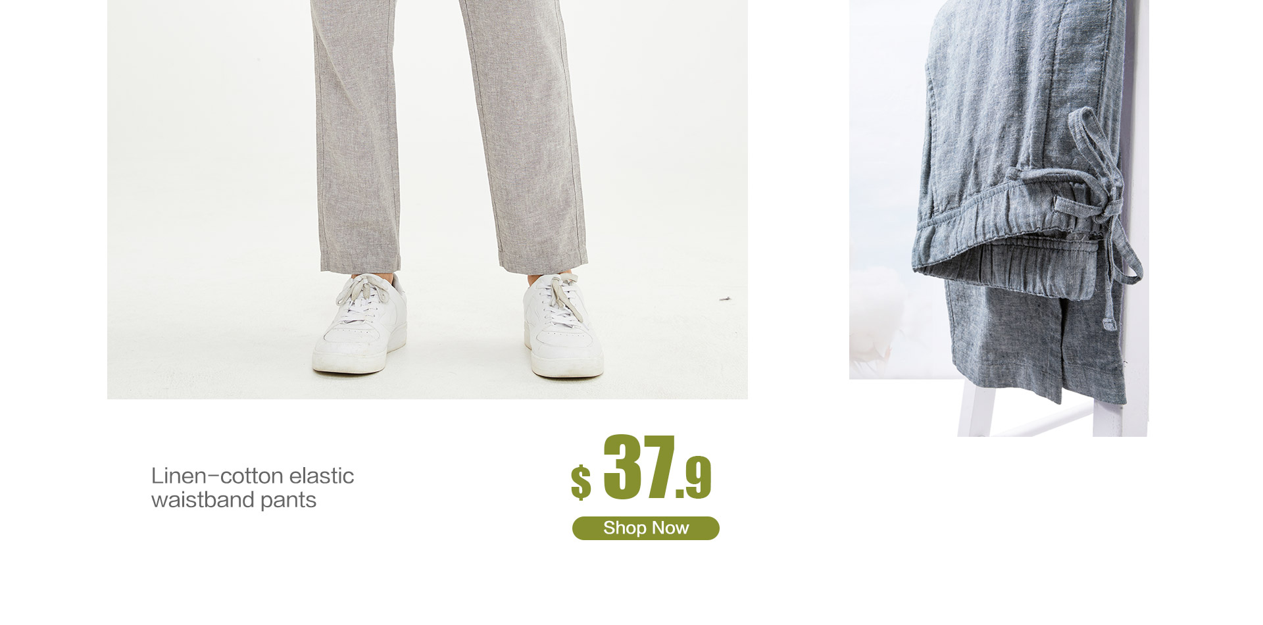Click the left white sneaker in photo

[360, 324]
